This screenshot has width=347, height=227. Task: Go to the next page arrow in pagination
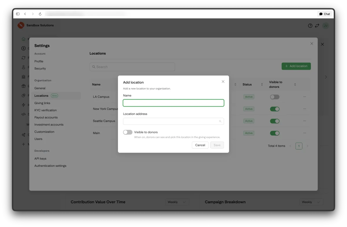(307, 146)
